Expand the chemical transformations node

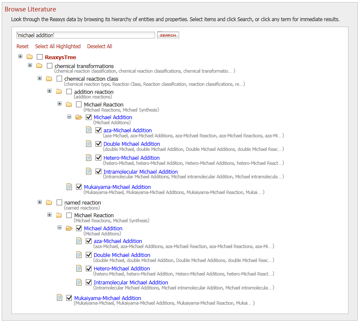pyautogui.click(x=30, y=65)
